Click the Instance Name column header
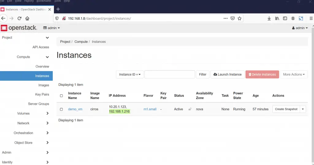Viewport: 314px width, 165px height. pos(75,96)
